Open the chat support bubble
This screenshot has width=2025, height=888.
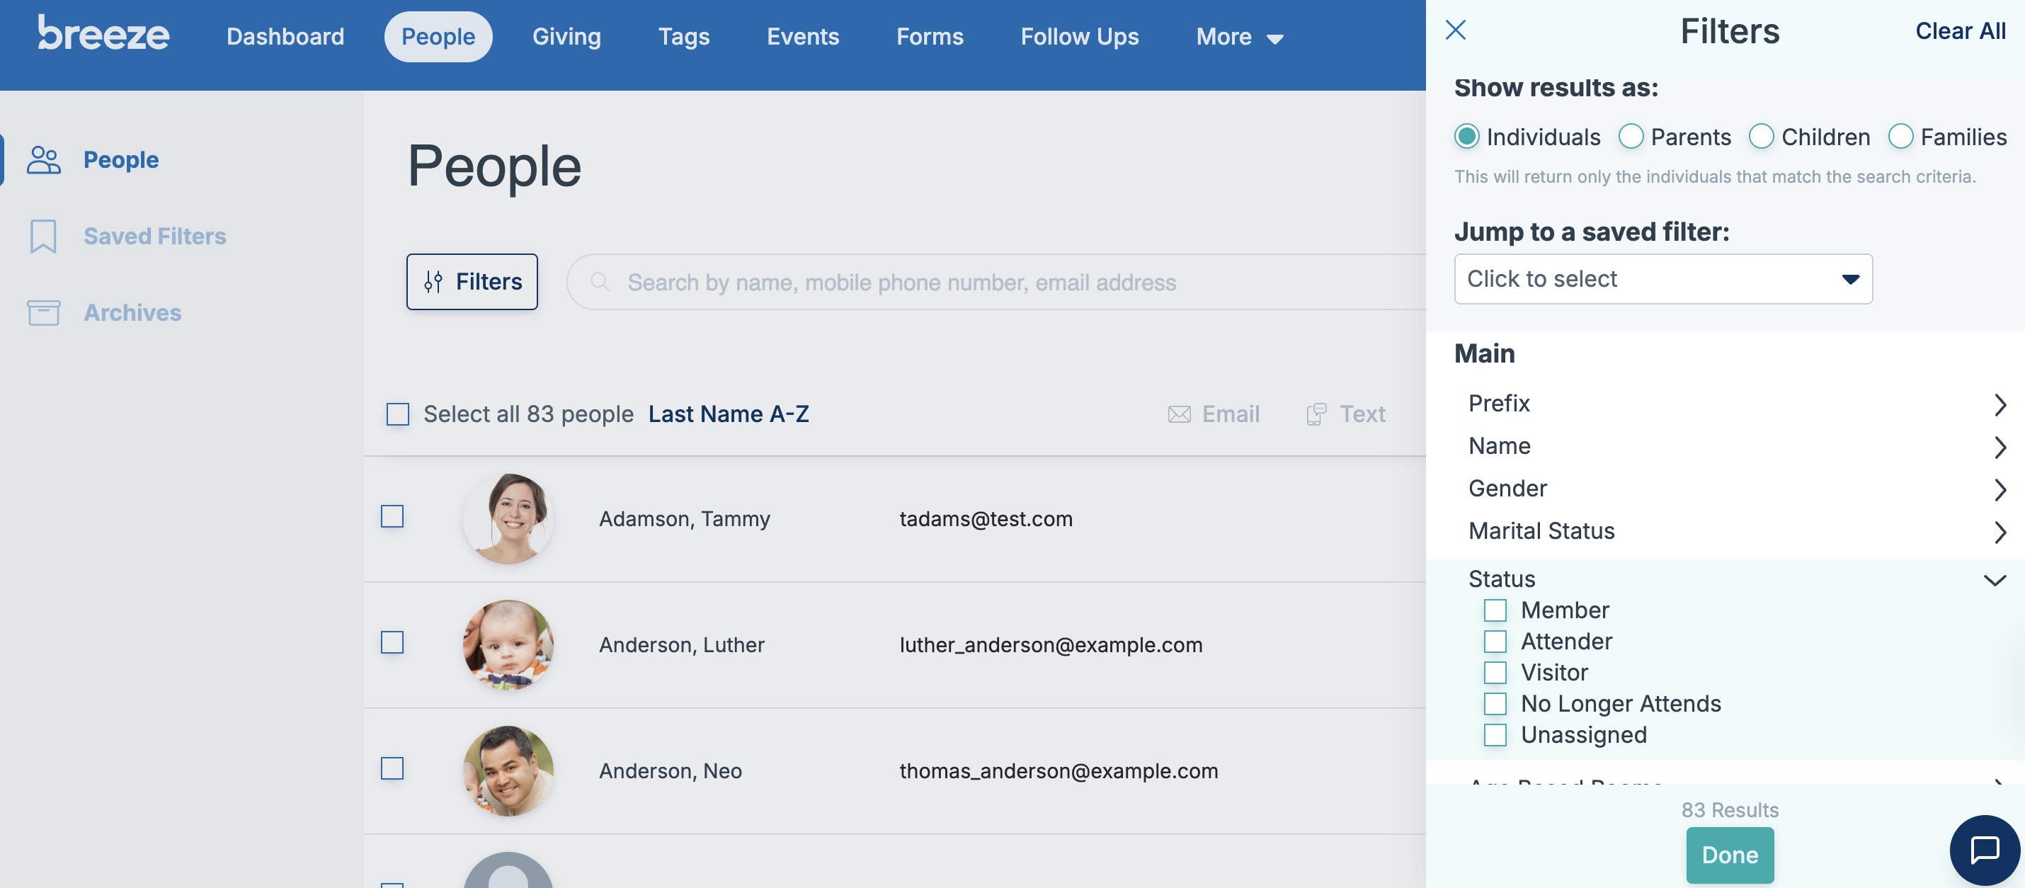click(1984, 850)
